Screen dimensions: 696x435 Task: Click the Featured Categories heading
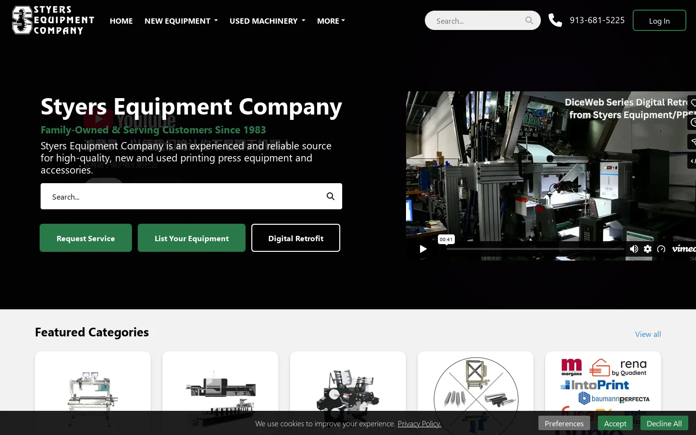point(92,332)
